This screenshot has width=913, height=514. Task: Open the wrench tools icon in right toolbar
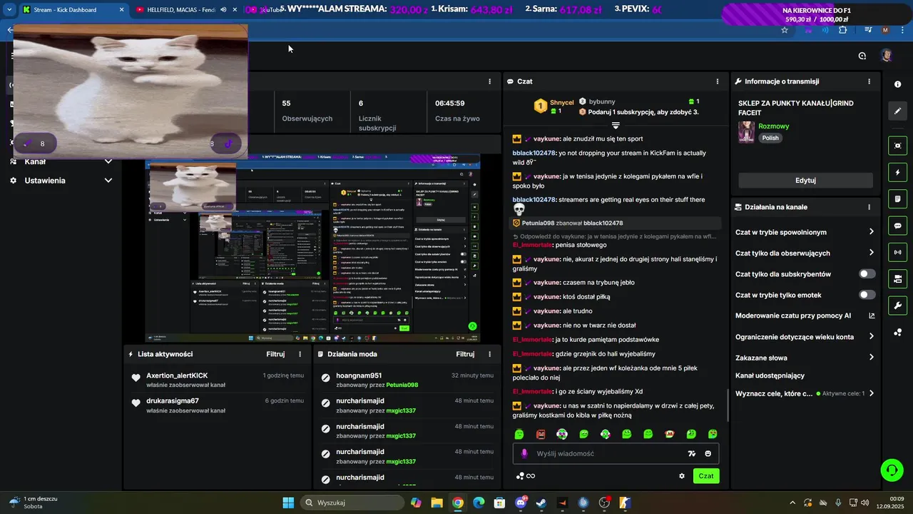pyautogui.click(x=897, y=306)
